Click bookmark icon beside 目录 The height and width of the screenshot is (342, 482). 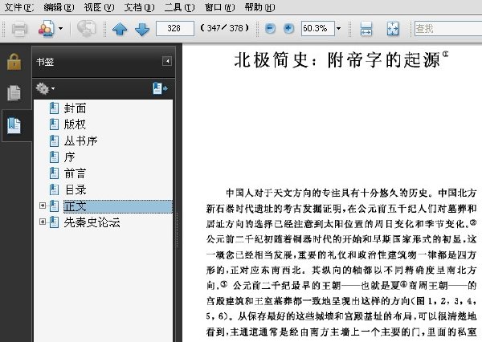[x=54, y=189]
